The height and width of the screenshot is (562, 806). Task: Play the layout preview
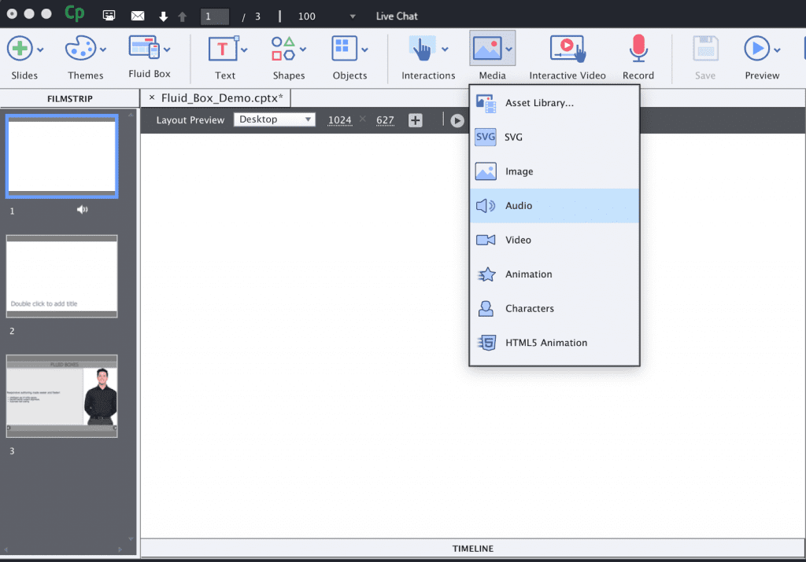click(457, 120)
